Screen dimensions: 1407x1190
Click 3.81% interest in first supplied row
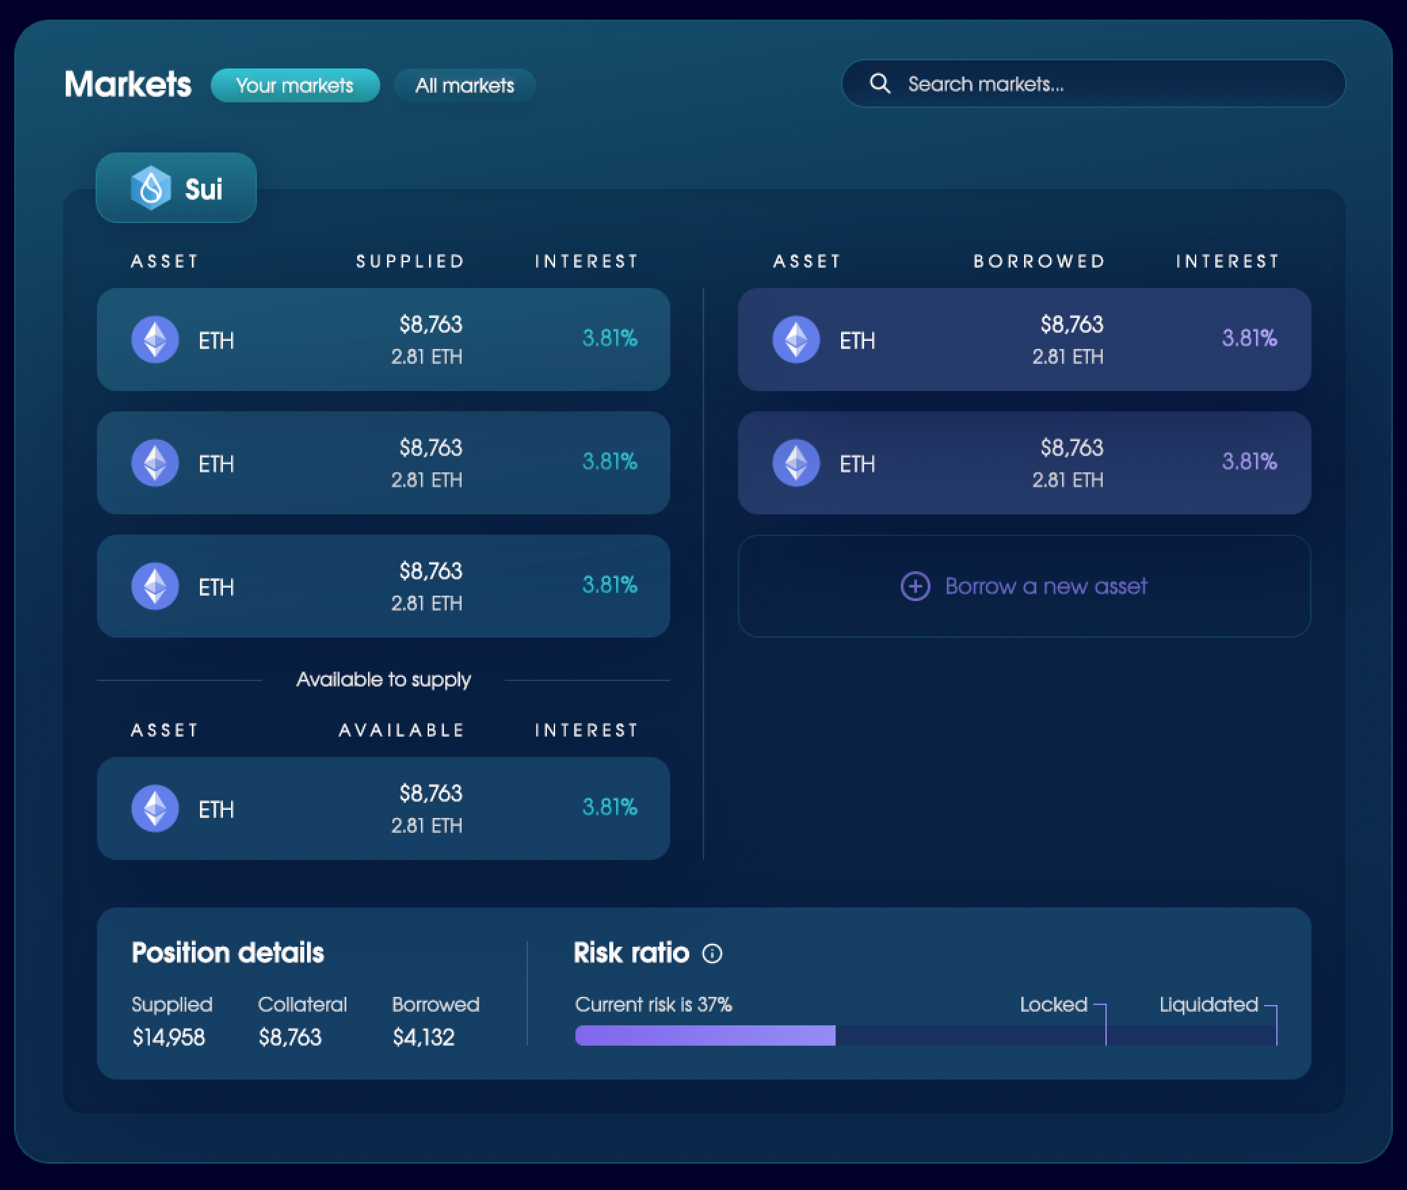(x=609, y=338)
